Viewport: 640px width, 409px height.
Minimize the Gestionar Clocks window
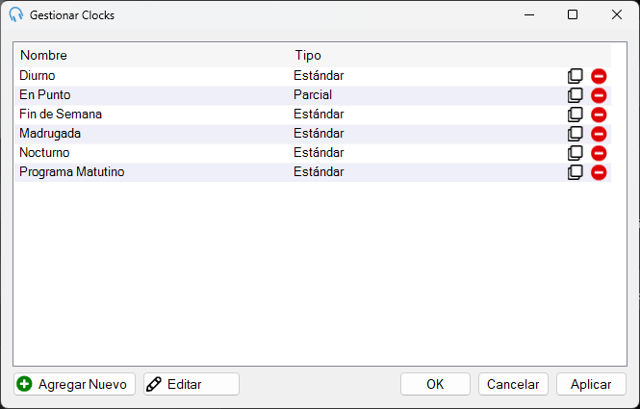(529, 14)
